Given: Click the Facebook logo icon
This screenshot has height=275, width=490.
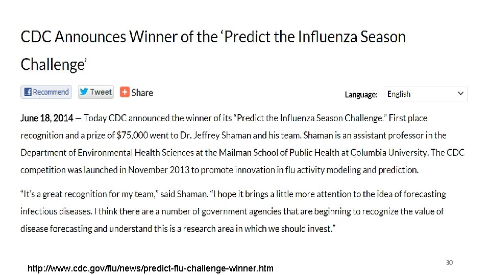Looking at the screenshot, I should pyautogui.click(x=28, y=92).
